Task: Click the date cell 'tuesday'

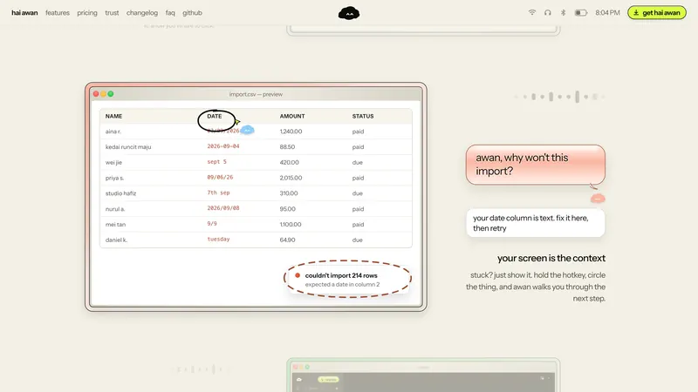Action: (x=218, y=239)
